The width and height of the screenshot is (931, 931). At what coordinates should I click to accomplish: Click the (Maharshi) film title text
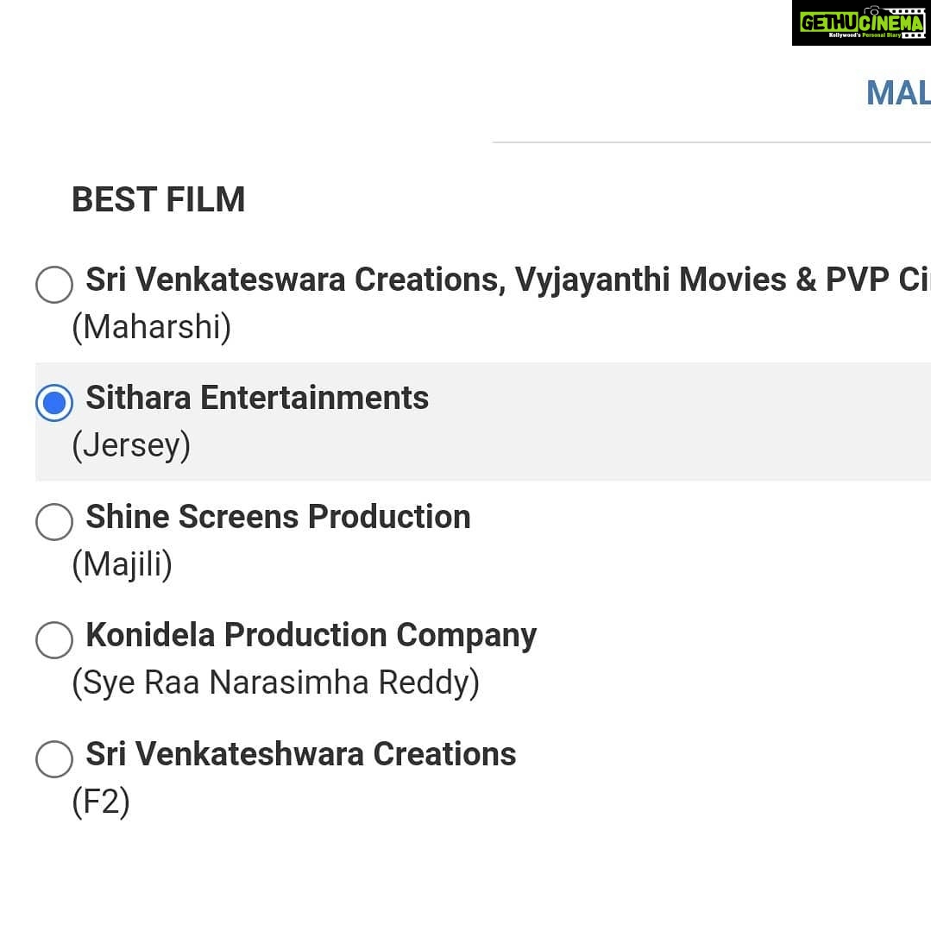(x=151, y=327)
